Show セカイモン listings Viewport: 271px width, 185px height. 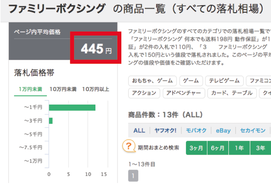click(x=253, y=130)
